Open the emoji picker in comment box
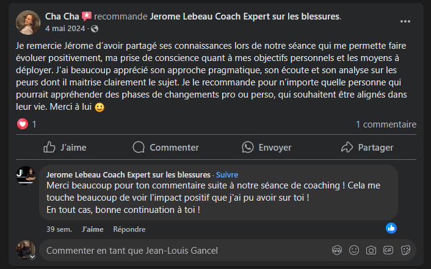The image size is (431, 269). click(x=353, y=250)
